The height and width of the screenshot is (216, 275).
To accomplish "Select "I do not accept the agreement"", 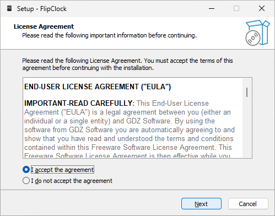I will click(x=26, y=181).
